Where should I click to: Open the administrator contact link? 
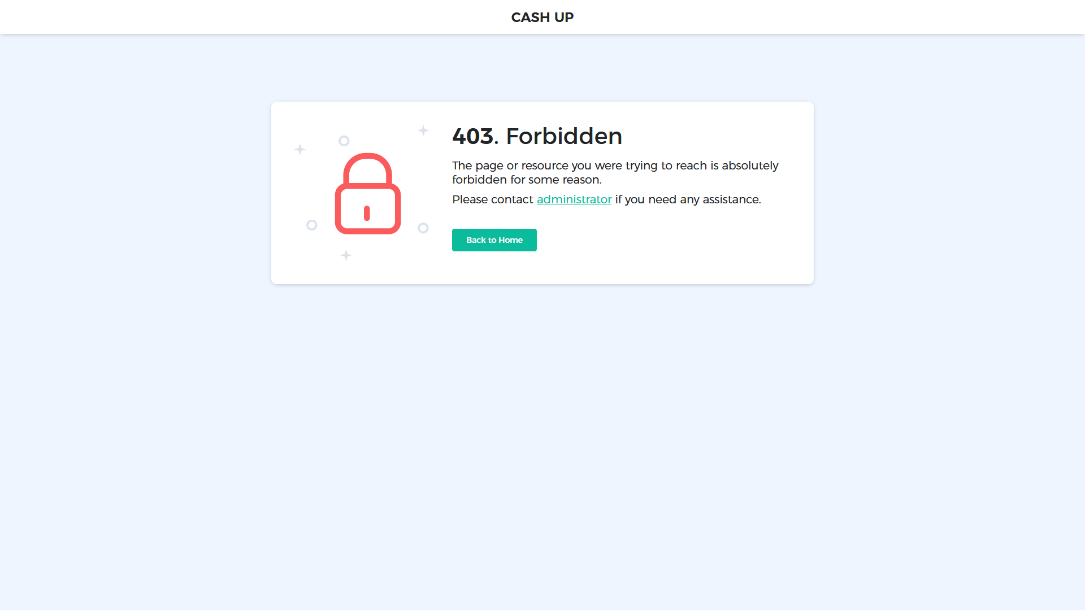[x=574, y=199]
